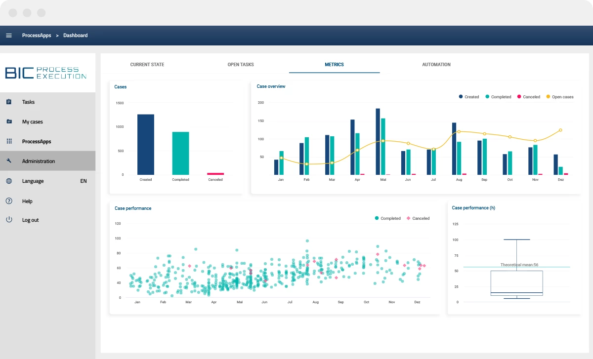
Task: Click the Aug open cases line point
Action: click(459, 131)
